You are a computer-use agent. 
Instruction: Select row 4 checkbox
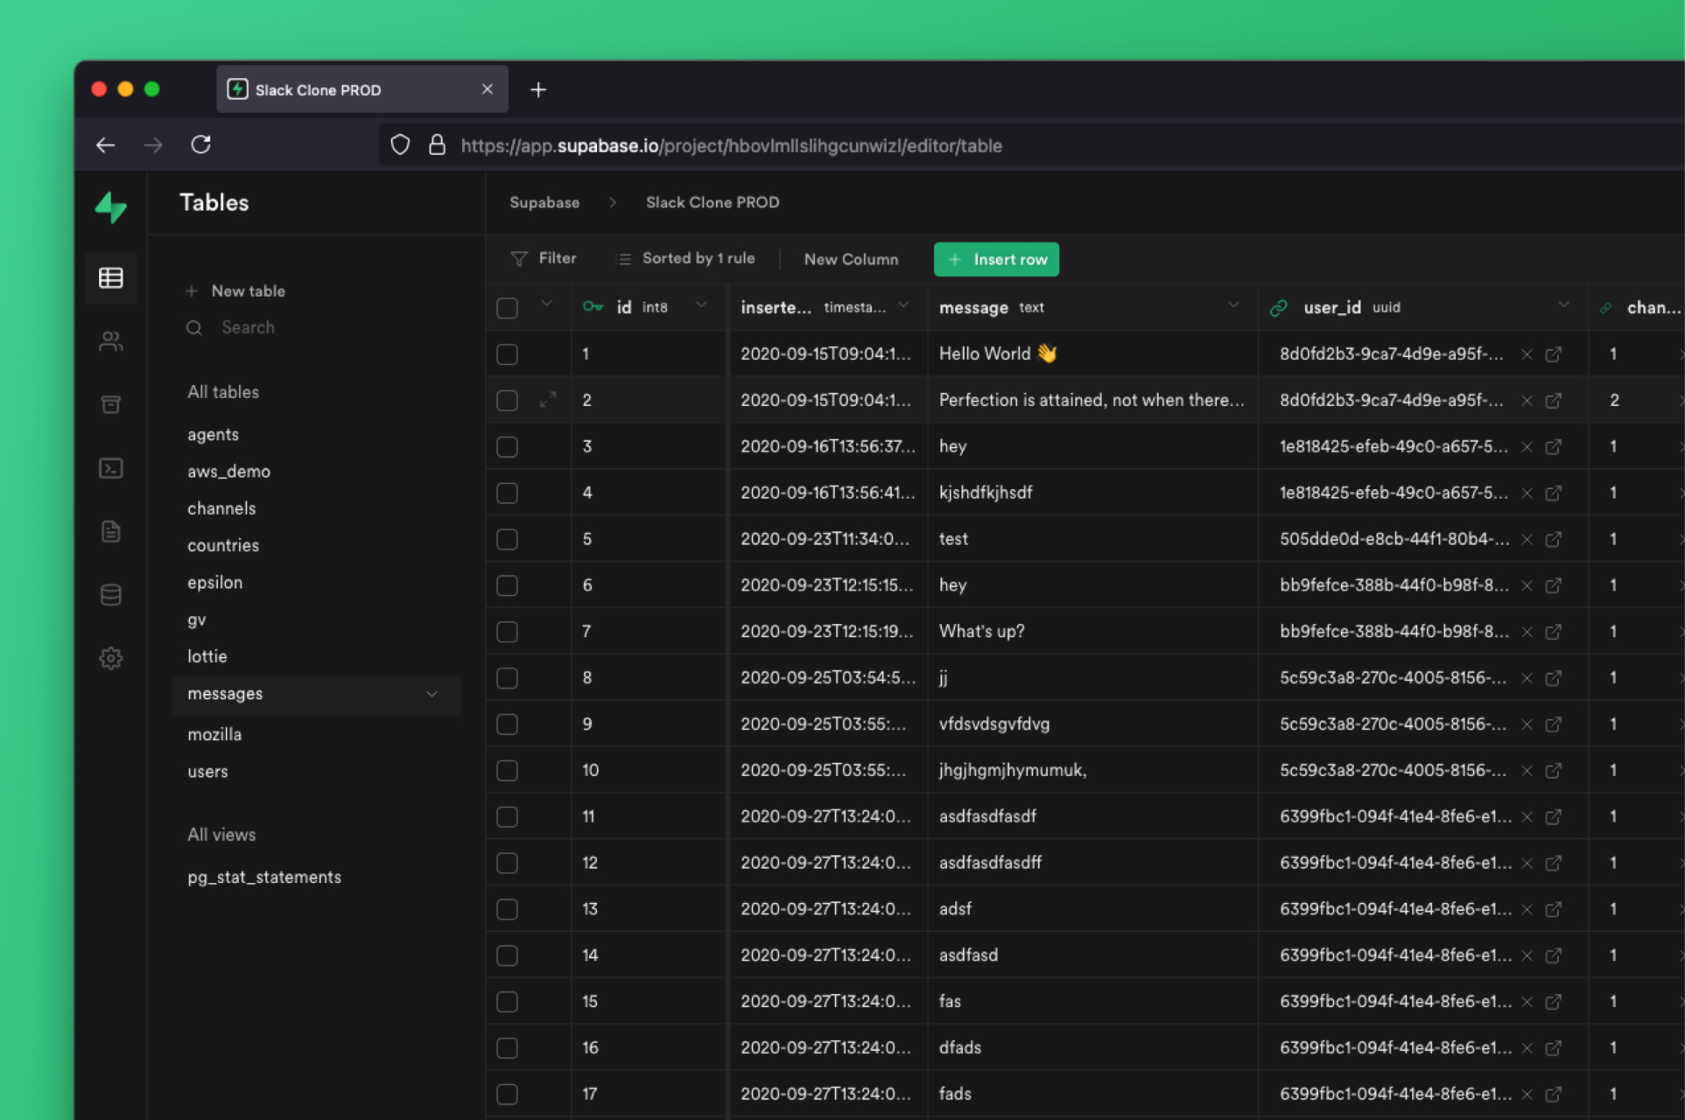tap(507, 493)
